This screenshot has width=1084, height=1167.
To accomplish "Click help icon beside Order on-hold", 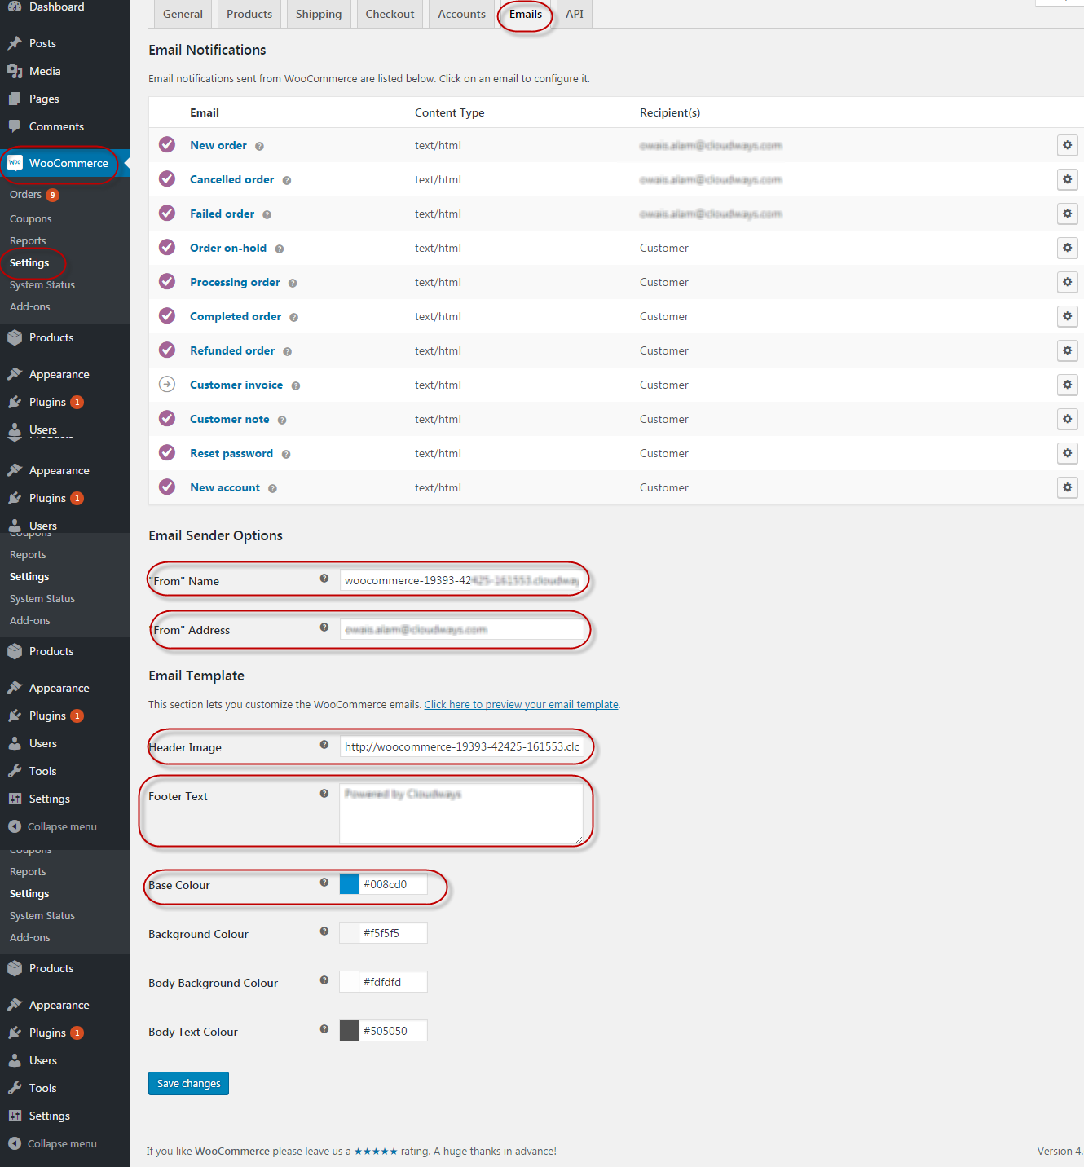I will click(279, 249).
